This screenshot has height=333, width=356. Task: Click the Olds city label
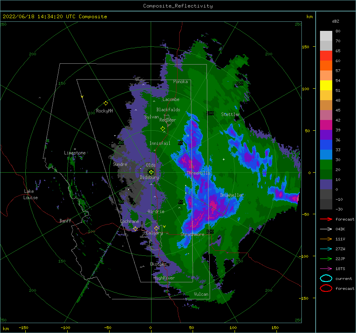click(151, 165)
